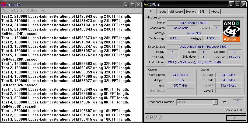Click the Stepping value 0
Screen dimensions: 248x123
[235, 52]
